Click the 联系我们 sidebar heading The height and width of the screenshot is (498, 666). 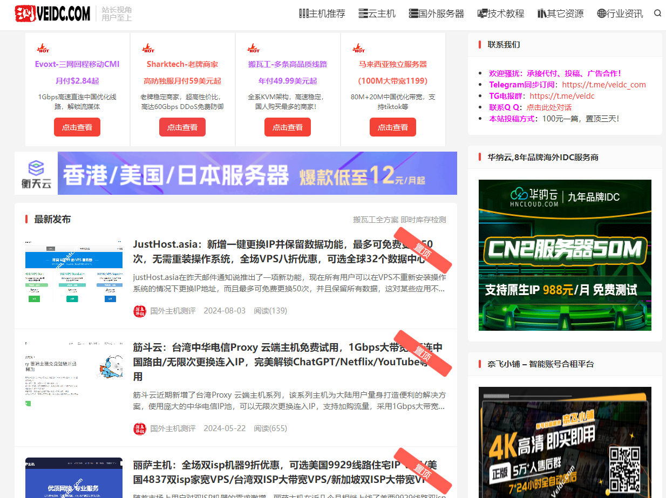click(504, 45)
